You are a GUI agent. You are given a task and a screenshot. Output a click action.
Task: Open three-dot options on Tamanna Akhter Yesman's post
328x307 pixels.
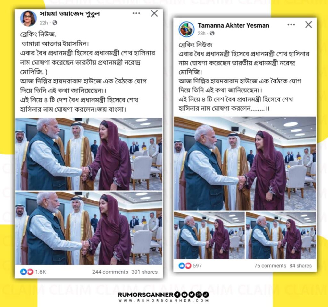[291, 25]
